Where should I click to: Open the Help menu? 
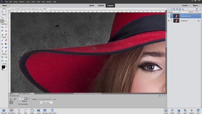[55, 2]
